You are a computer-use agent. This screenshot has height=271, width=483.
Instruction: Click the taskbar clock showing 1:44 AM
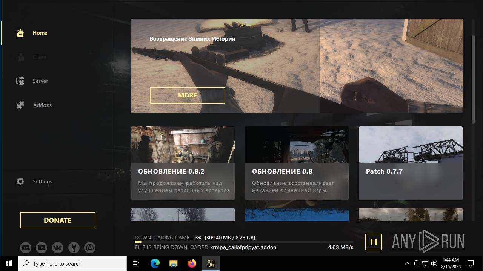451,263
